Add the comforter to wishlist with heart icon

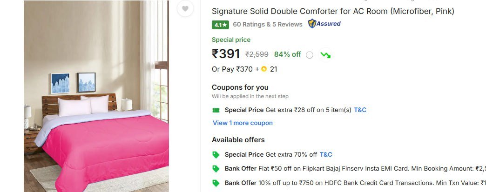(x=185, y=9)
